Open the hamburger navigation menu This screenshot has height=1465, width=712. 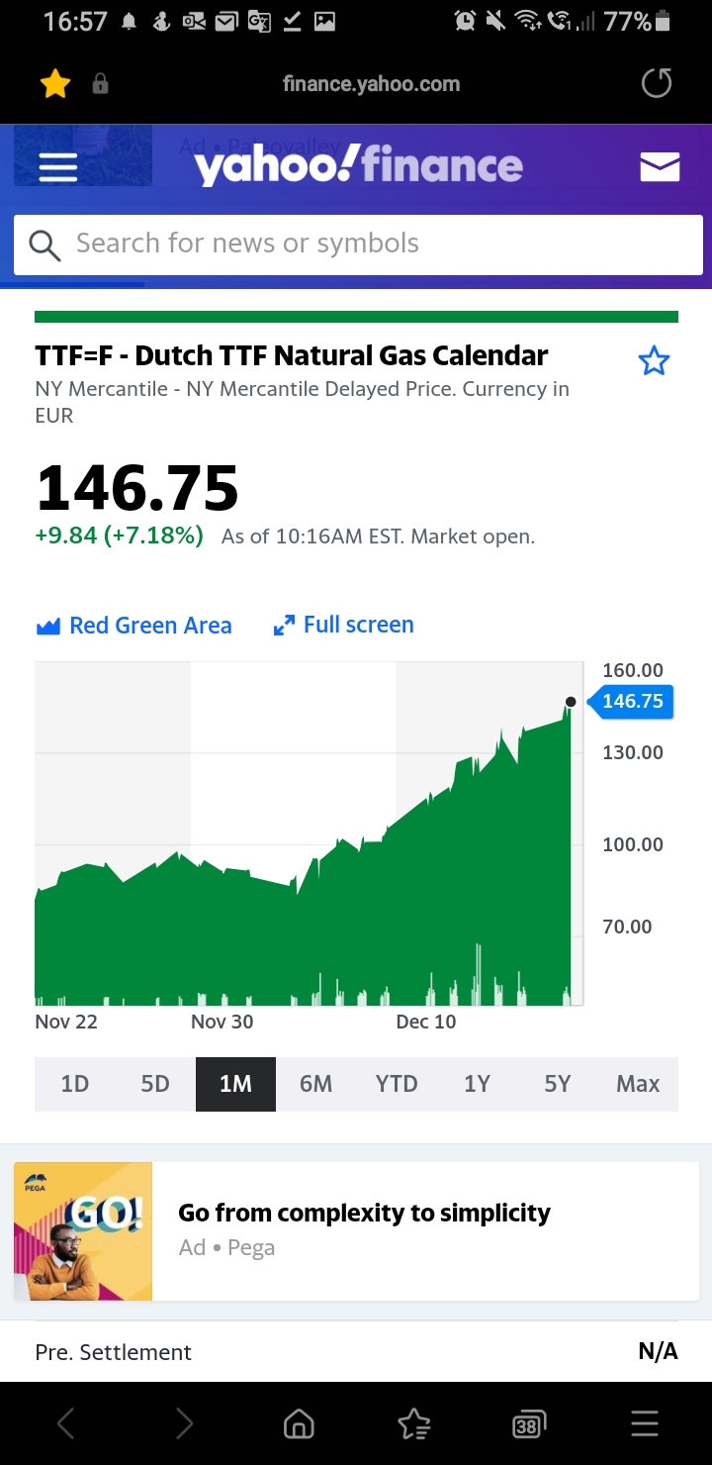pyautogui.click(x=58, y=167)
